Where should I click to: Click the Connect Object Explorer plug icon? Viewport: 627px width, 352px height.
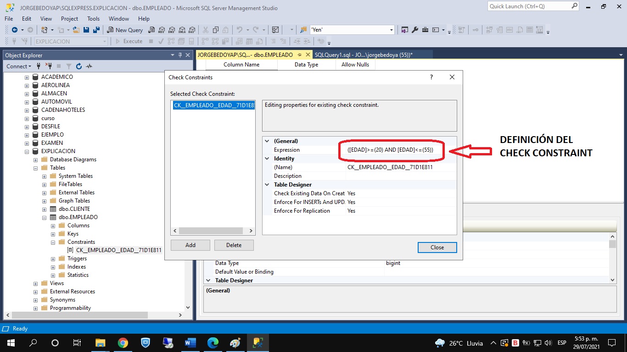39,66
